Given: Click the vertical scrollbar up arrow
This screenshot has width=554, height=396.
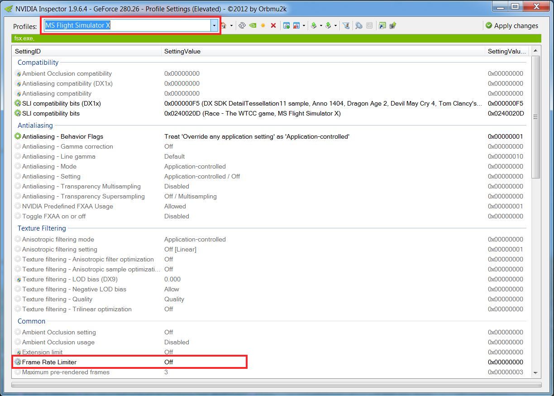Looking at the screenshot, I should [x=535, y=51].
